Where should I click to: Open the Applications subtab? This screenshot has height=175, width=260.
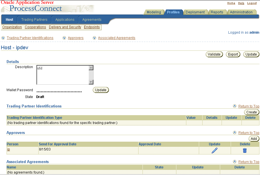tap(65, 20)
